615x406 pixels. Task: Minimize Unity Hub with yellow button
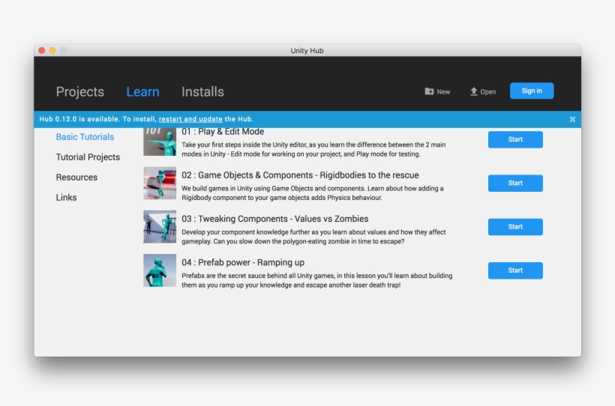pos(52,50)
